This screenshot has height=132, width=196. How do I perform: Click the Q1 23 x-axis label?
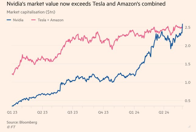click(12, 112)
